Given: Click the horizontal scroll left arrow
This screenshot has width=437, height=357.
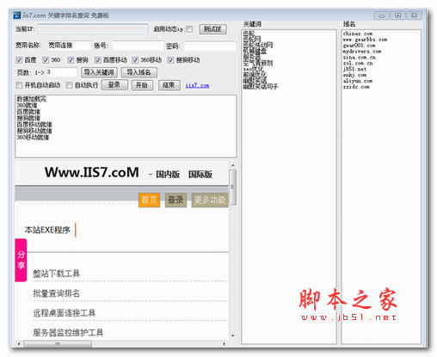Looking at the screenshot, I should tap(19, 343).
